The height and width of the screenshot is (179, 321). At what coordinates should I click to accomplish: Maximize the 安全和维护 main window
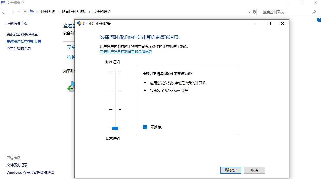[302, 3]
